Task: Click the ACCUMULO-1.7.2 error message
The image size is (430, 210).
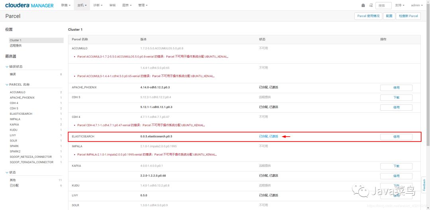Action: pyautogui.click(x=153, y=57)
